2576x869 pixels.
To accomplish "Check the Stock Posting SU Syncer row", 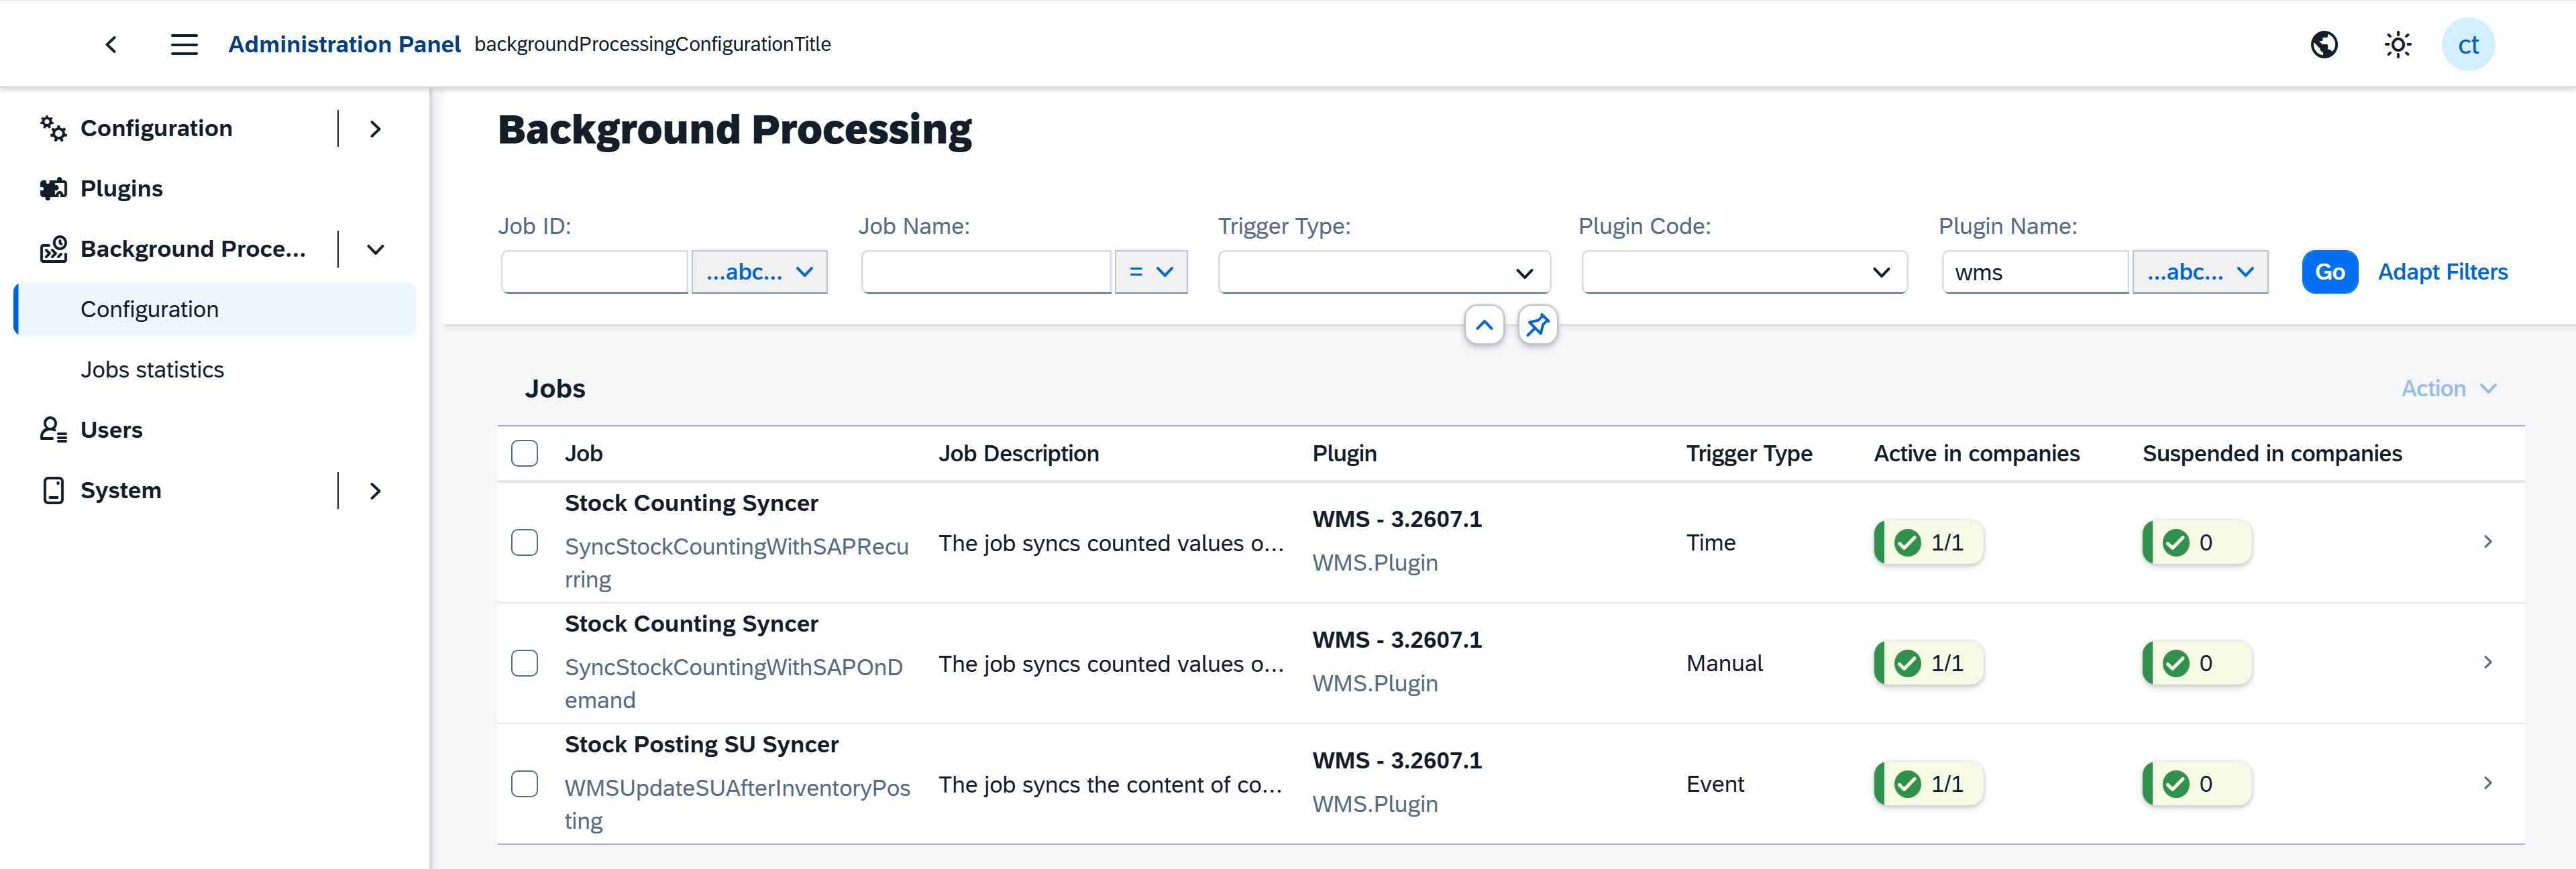I will pos(524,783).
